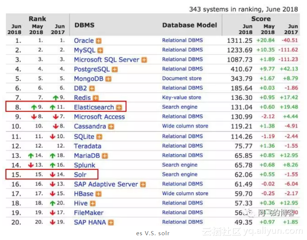Click the plus icon next to MongoDB
The height and width of the screenshot is (240, 307).
click(x=108, y=79)
